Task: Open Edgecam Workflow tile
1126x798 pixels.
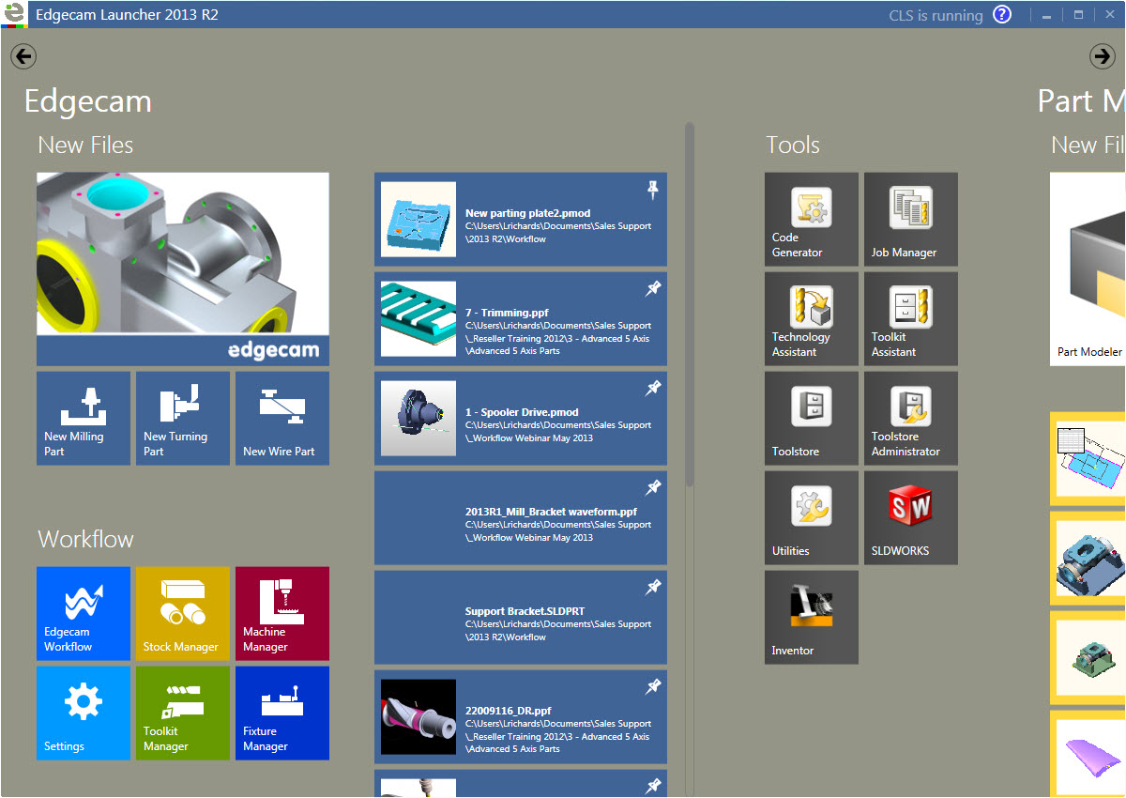Action: [x=84, y=613]
